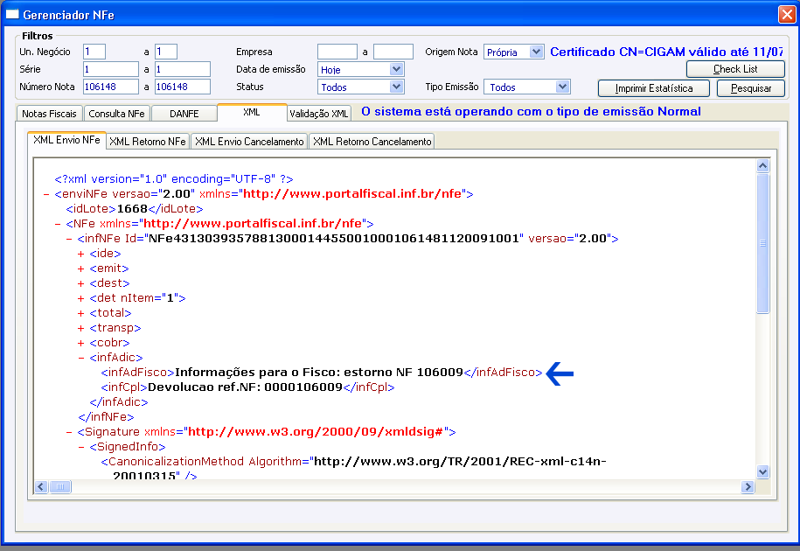
Task: Click the horizontal scroll left arrow
Action: [x=41, y=486]
